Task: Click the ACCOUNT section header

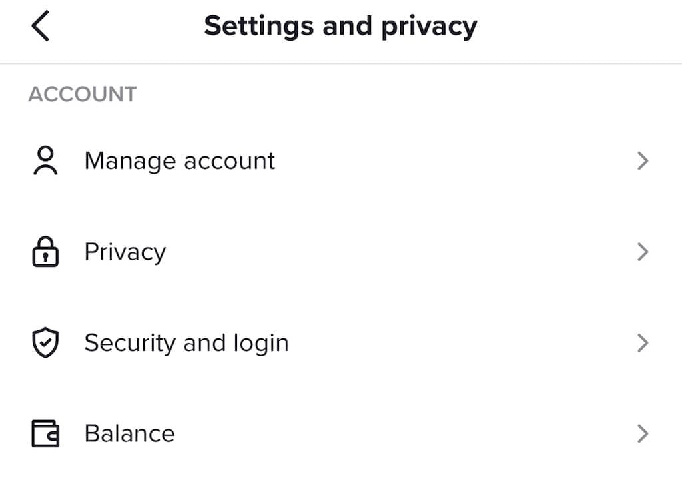Action: click(82, 94)
